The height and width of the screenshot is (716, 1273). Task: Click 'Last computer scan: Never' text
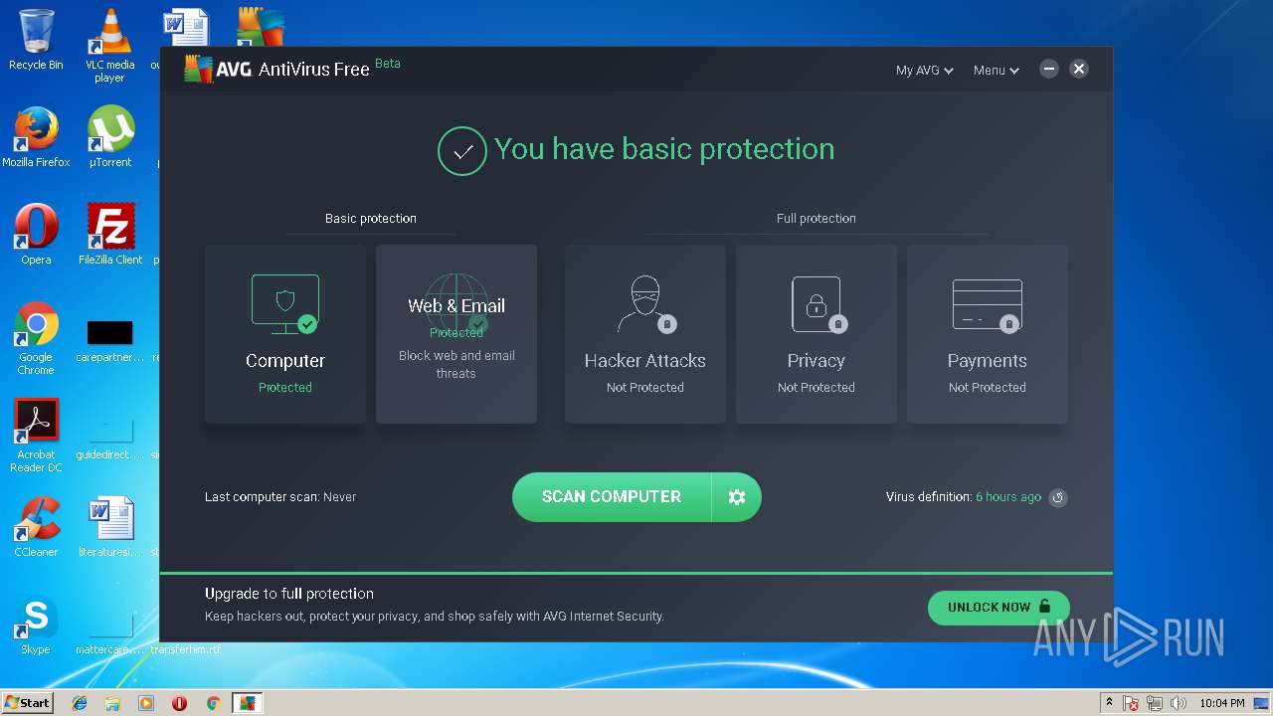click(x=280, y=497)
